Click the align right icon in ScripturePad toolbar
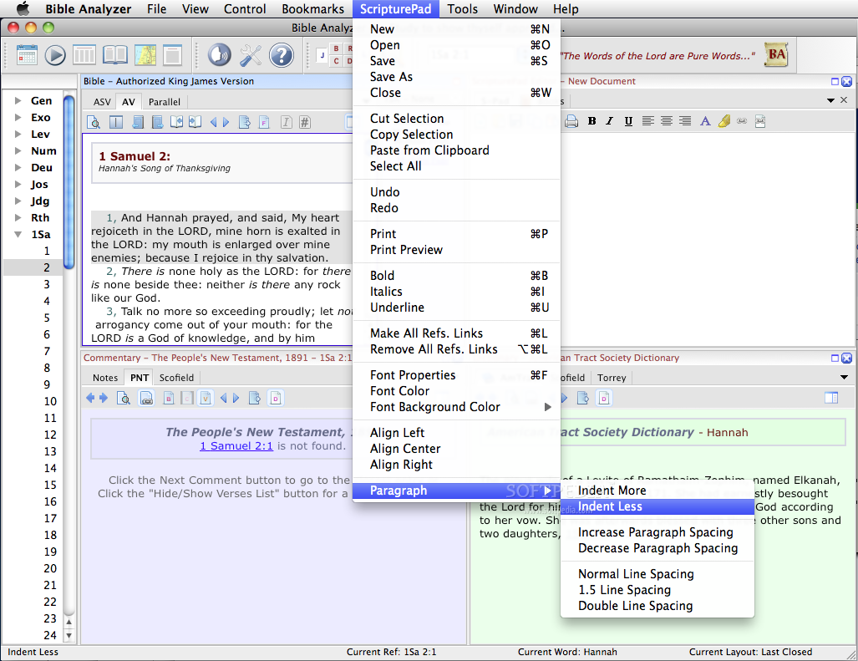 [x=684, y=121]
